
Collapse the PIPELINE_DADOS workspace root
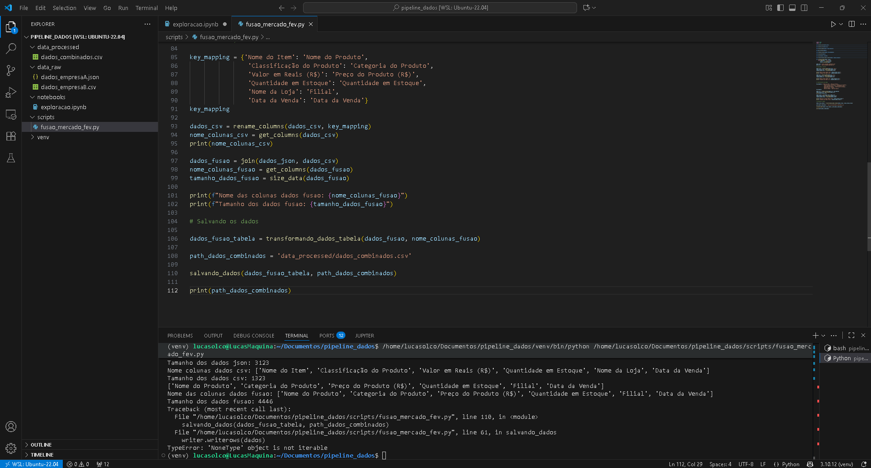(90, 37)
